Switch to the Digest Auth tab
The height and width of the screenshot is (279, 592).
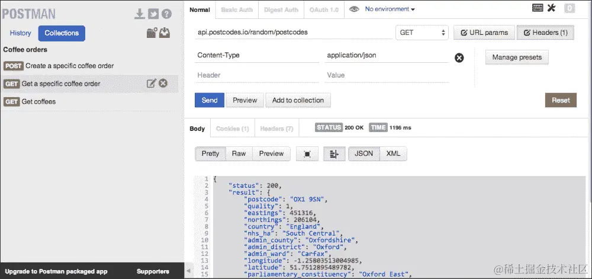tap(281, 10)
